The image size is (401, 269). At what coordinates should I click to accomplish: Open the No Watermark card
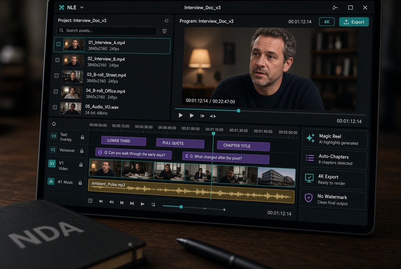pos(333,200)
